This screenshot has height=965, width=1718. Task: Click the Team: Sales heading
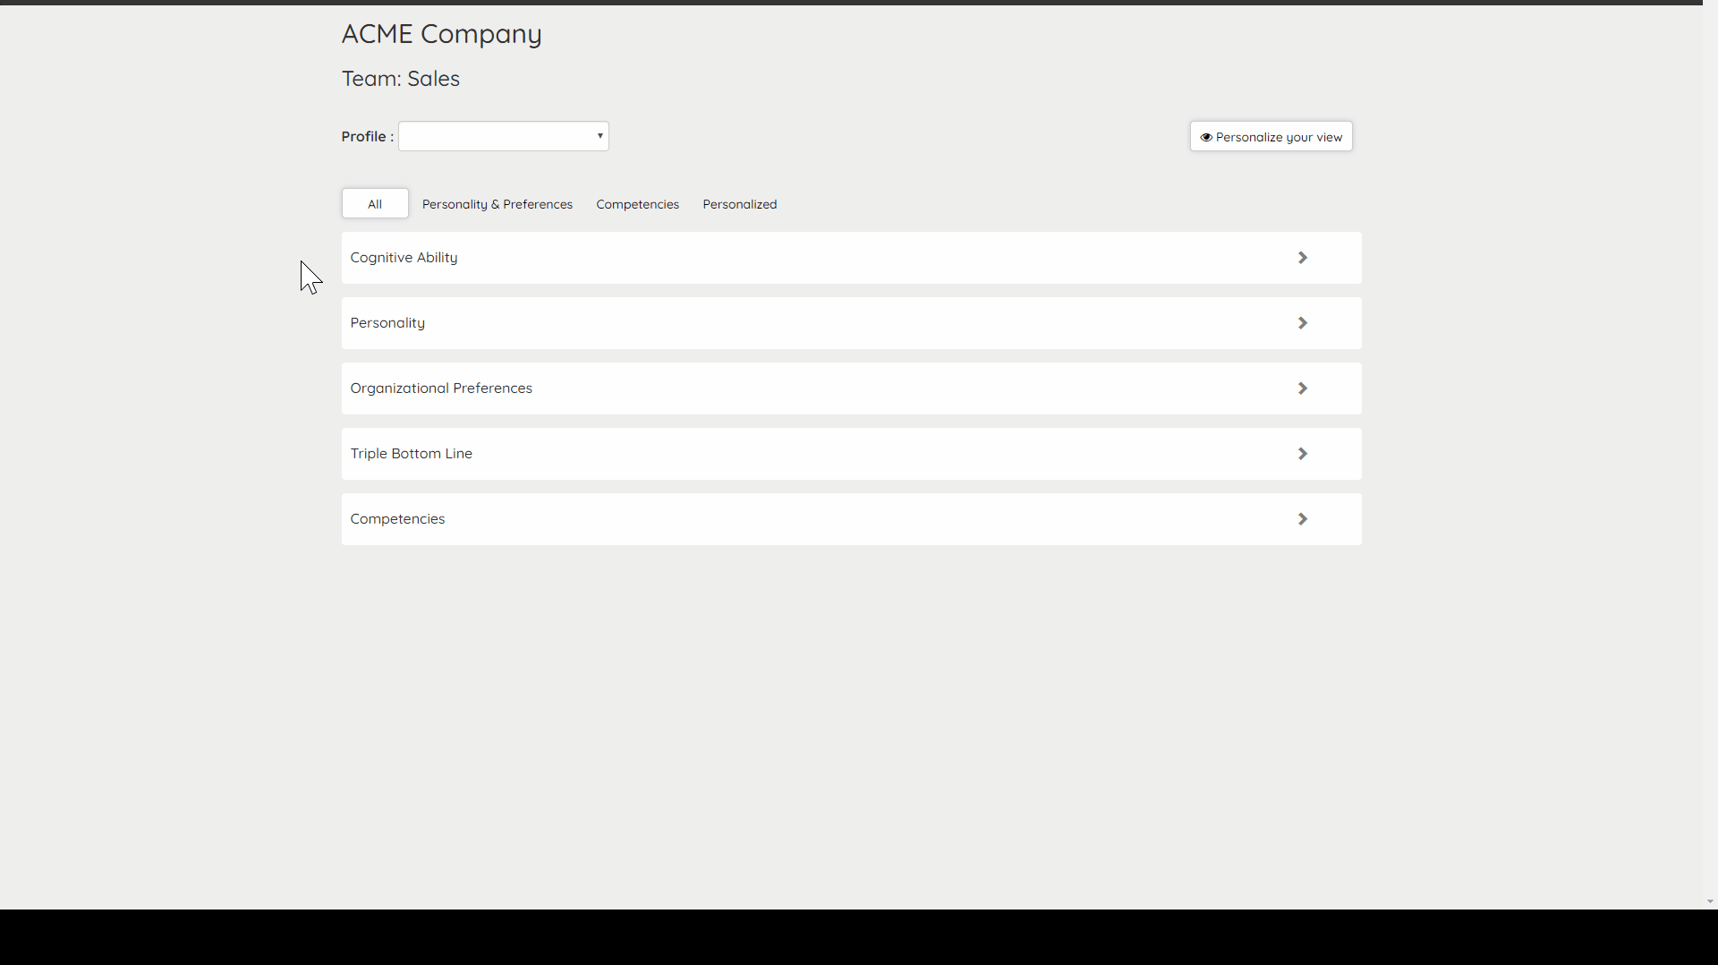(400, 79)
